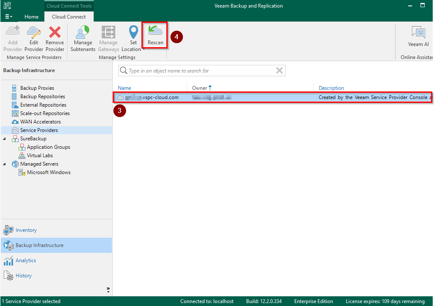Click 'Enterprise Edition' in status bar

coord(313,301)
